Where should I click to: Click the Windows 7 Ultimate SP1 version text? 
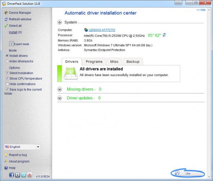(118, 45)
